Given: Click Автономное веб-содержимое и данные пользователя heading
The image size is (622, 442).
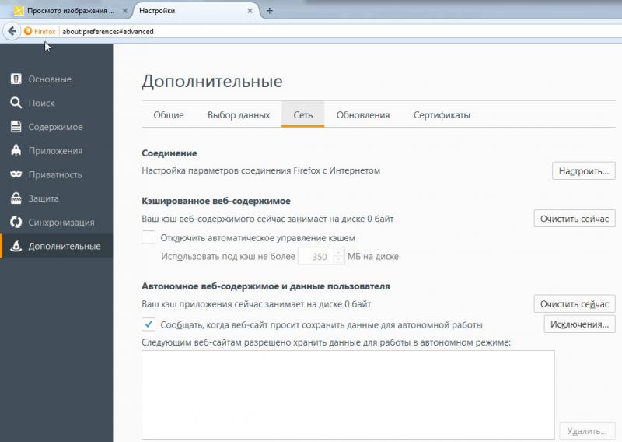Looking at the screenshot, I should pos(266,286).
